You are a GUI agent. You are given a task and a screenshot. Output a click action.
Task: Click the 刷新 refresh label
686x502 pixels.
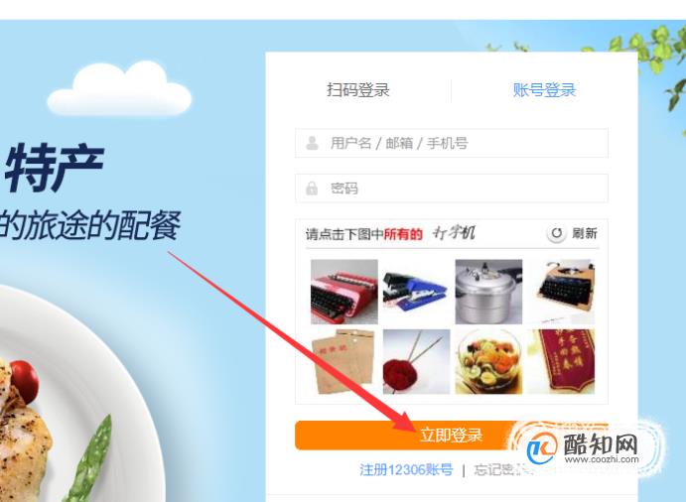point(585,233)
